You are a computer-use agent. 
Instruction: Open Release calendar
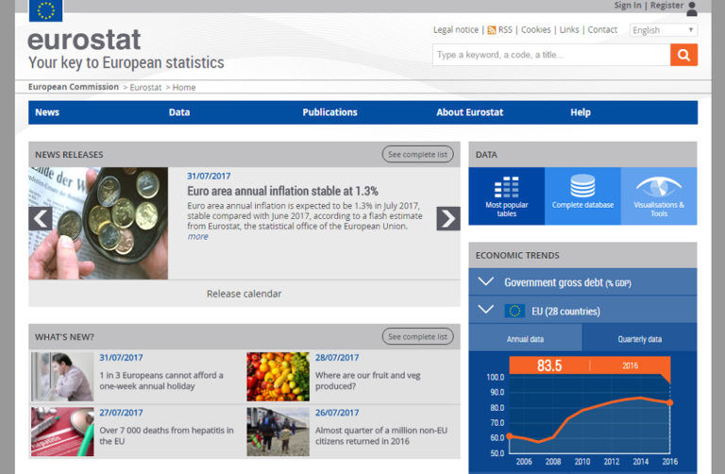coord(244,294)
